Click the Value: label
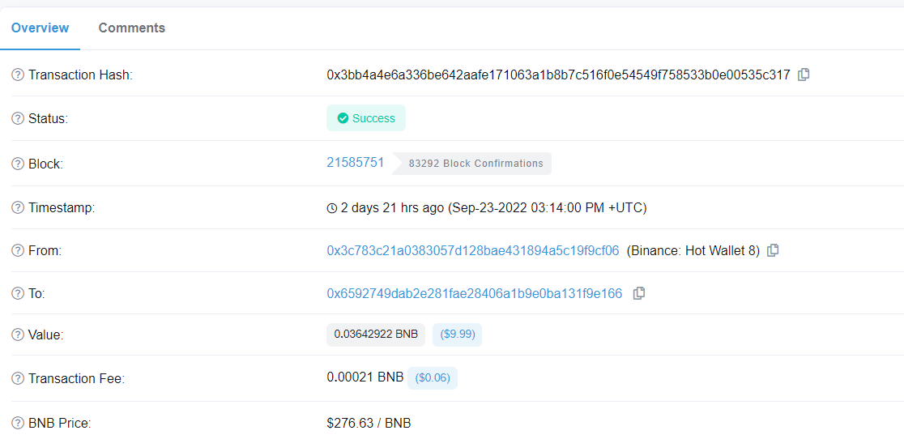This screenshot has width=904, height=439. point(46,335)
